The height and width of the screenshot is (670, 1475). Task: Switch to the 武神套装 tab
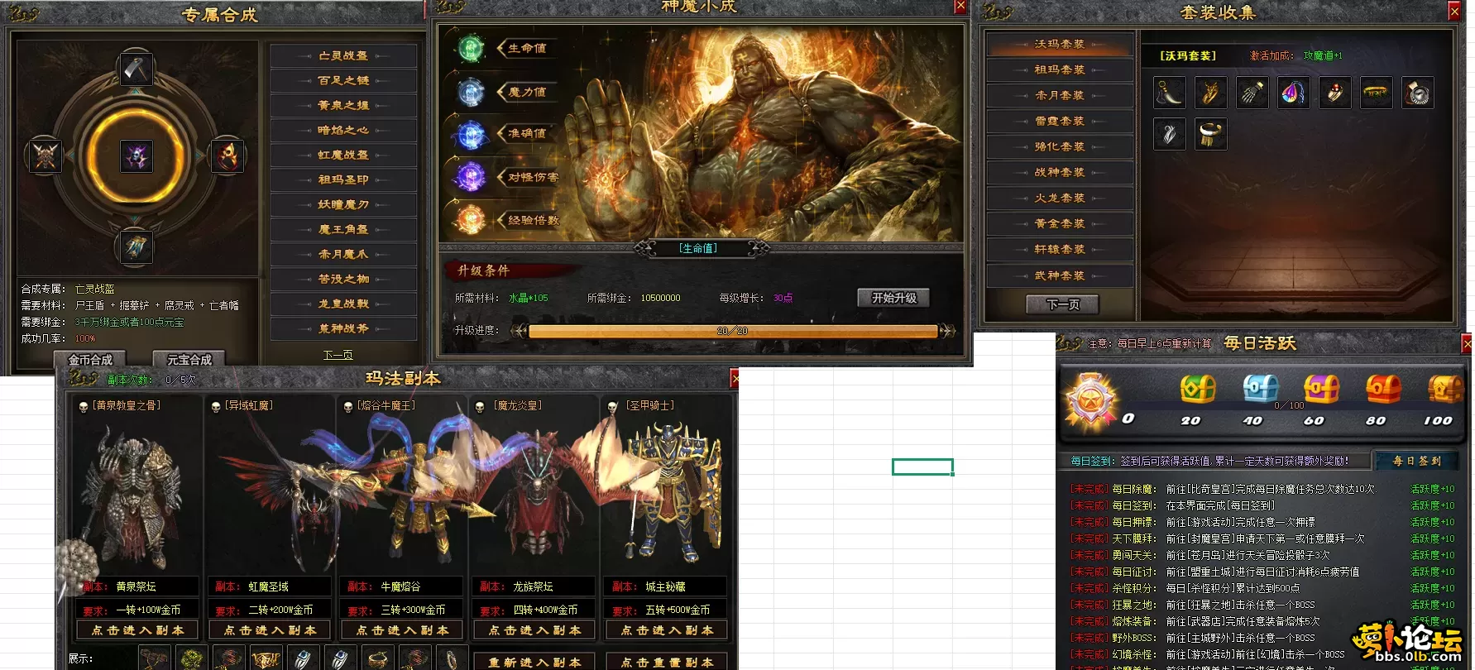pyautogui.click(x=1060, y=276)
